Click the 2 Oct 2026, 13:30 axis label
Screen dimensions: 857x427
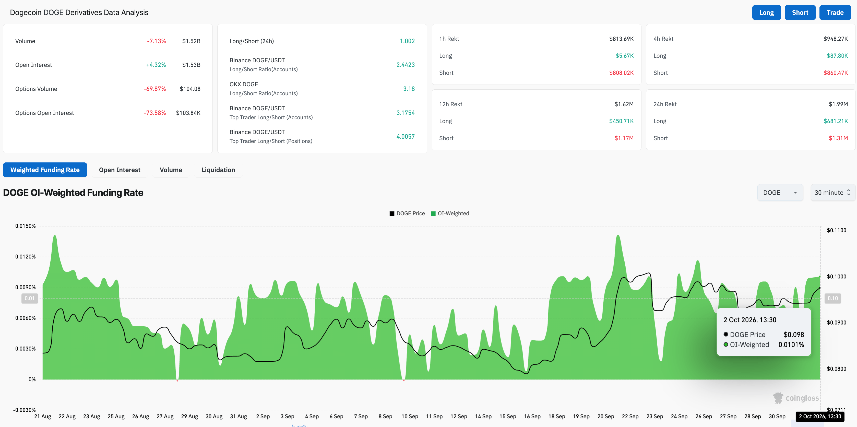[820, 417]
